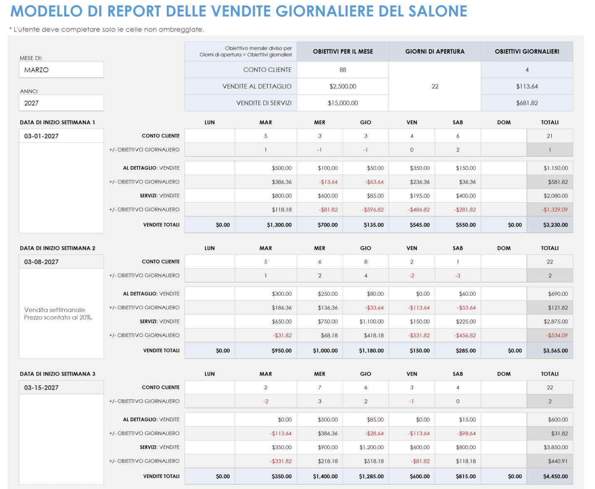Select week 2 GIO services sales $1,100.00
Image resolution: width=595 pixels, height=489 pixels.
(x=366, y=322)
